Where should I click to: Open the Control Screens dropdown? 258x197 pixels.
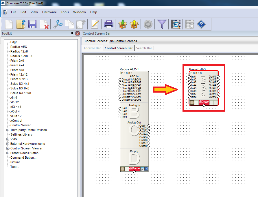183,41
